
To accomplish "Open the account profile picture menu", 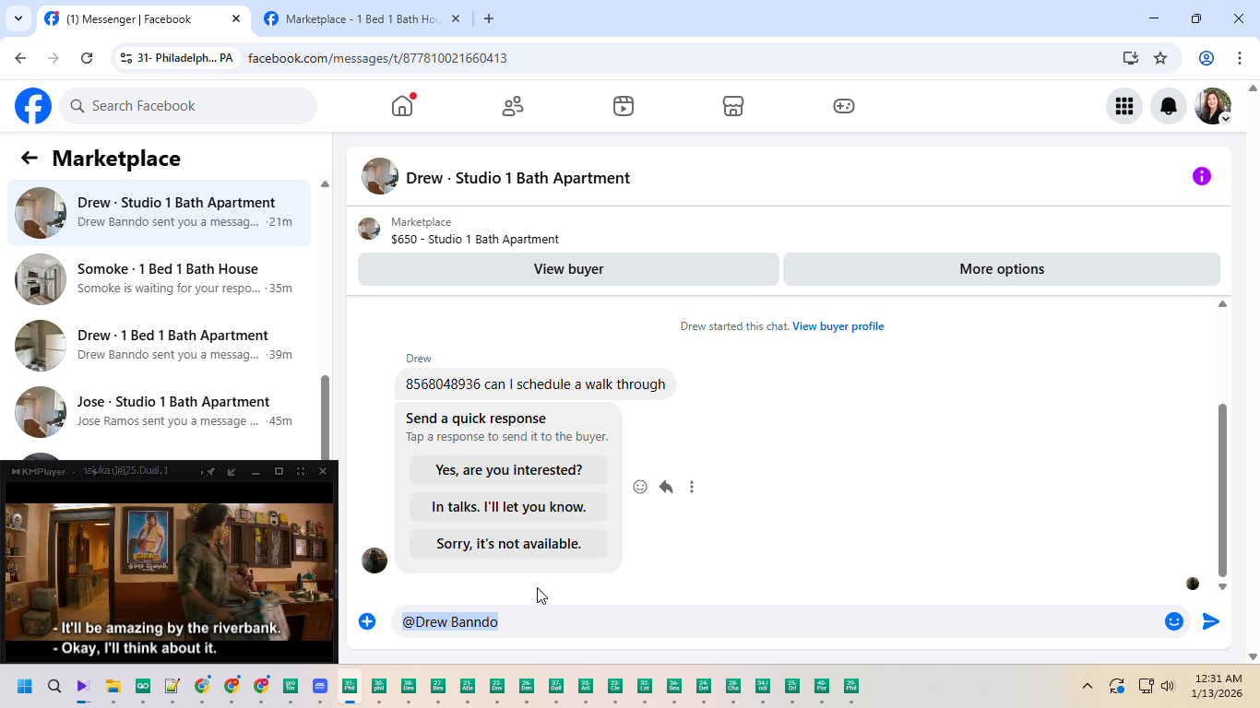I will 1213,106.
